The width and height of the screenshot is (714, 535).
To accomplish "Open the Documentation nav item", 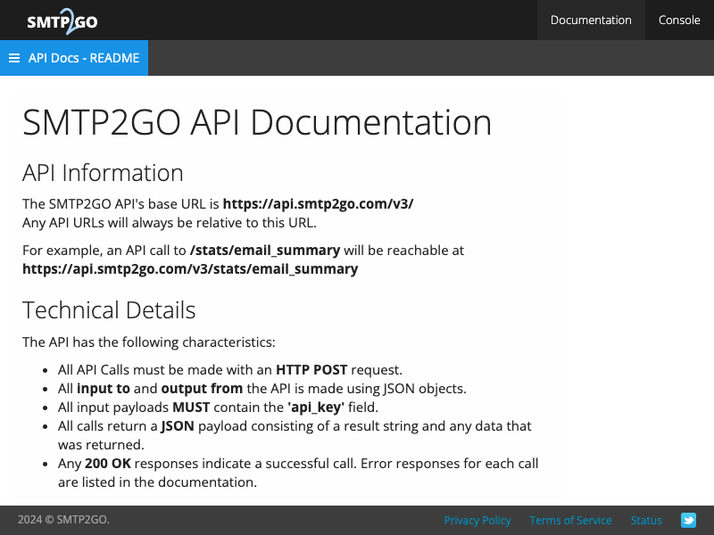I will click(591, 20).
